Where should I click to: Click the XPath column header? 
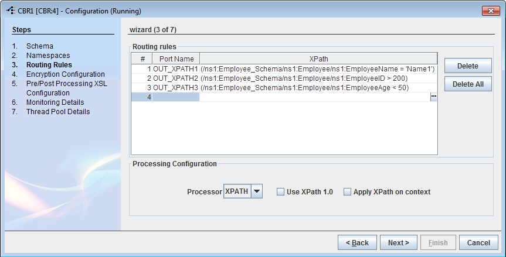coord(318,59)
